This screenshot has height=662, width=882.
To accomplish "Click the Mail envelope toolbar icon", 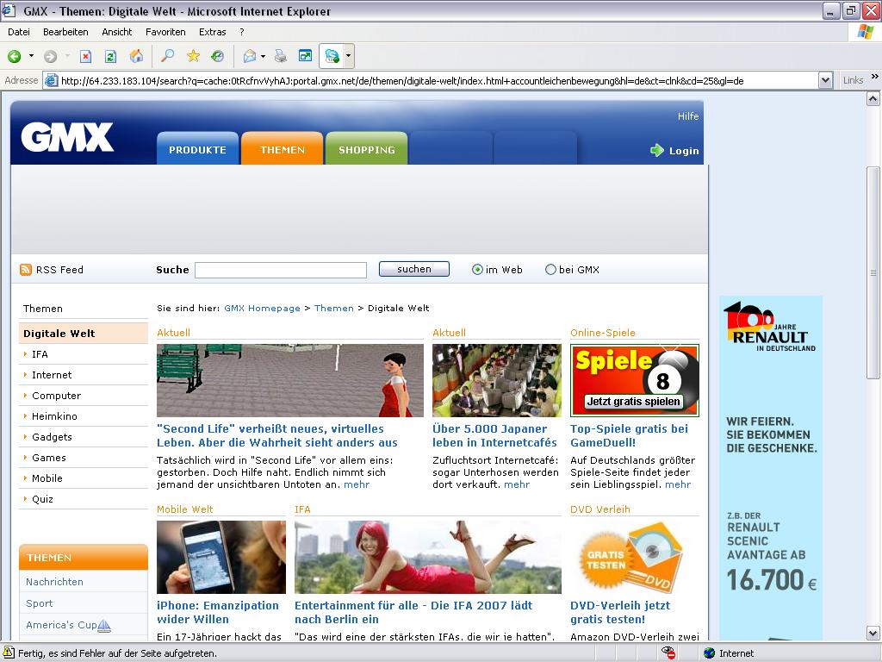I will point(250,56).
